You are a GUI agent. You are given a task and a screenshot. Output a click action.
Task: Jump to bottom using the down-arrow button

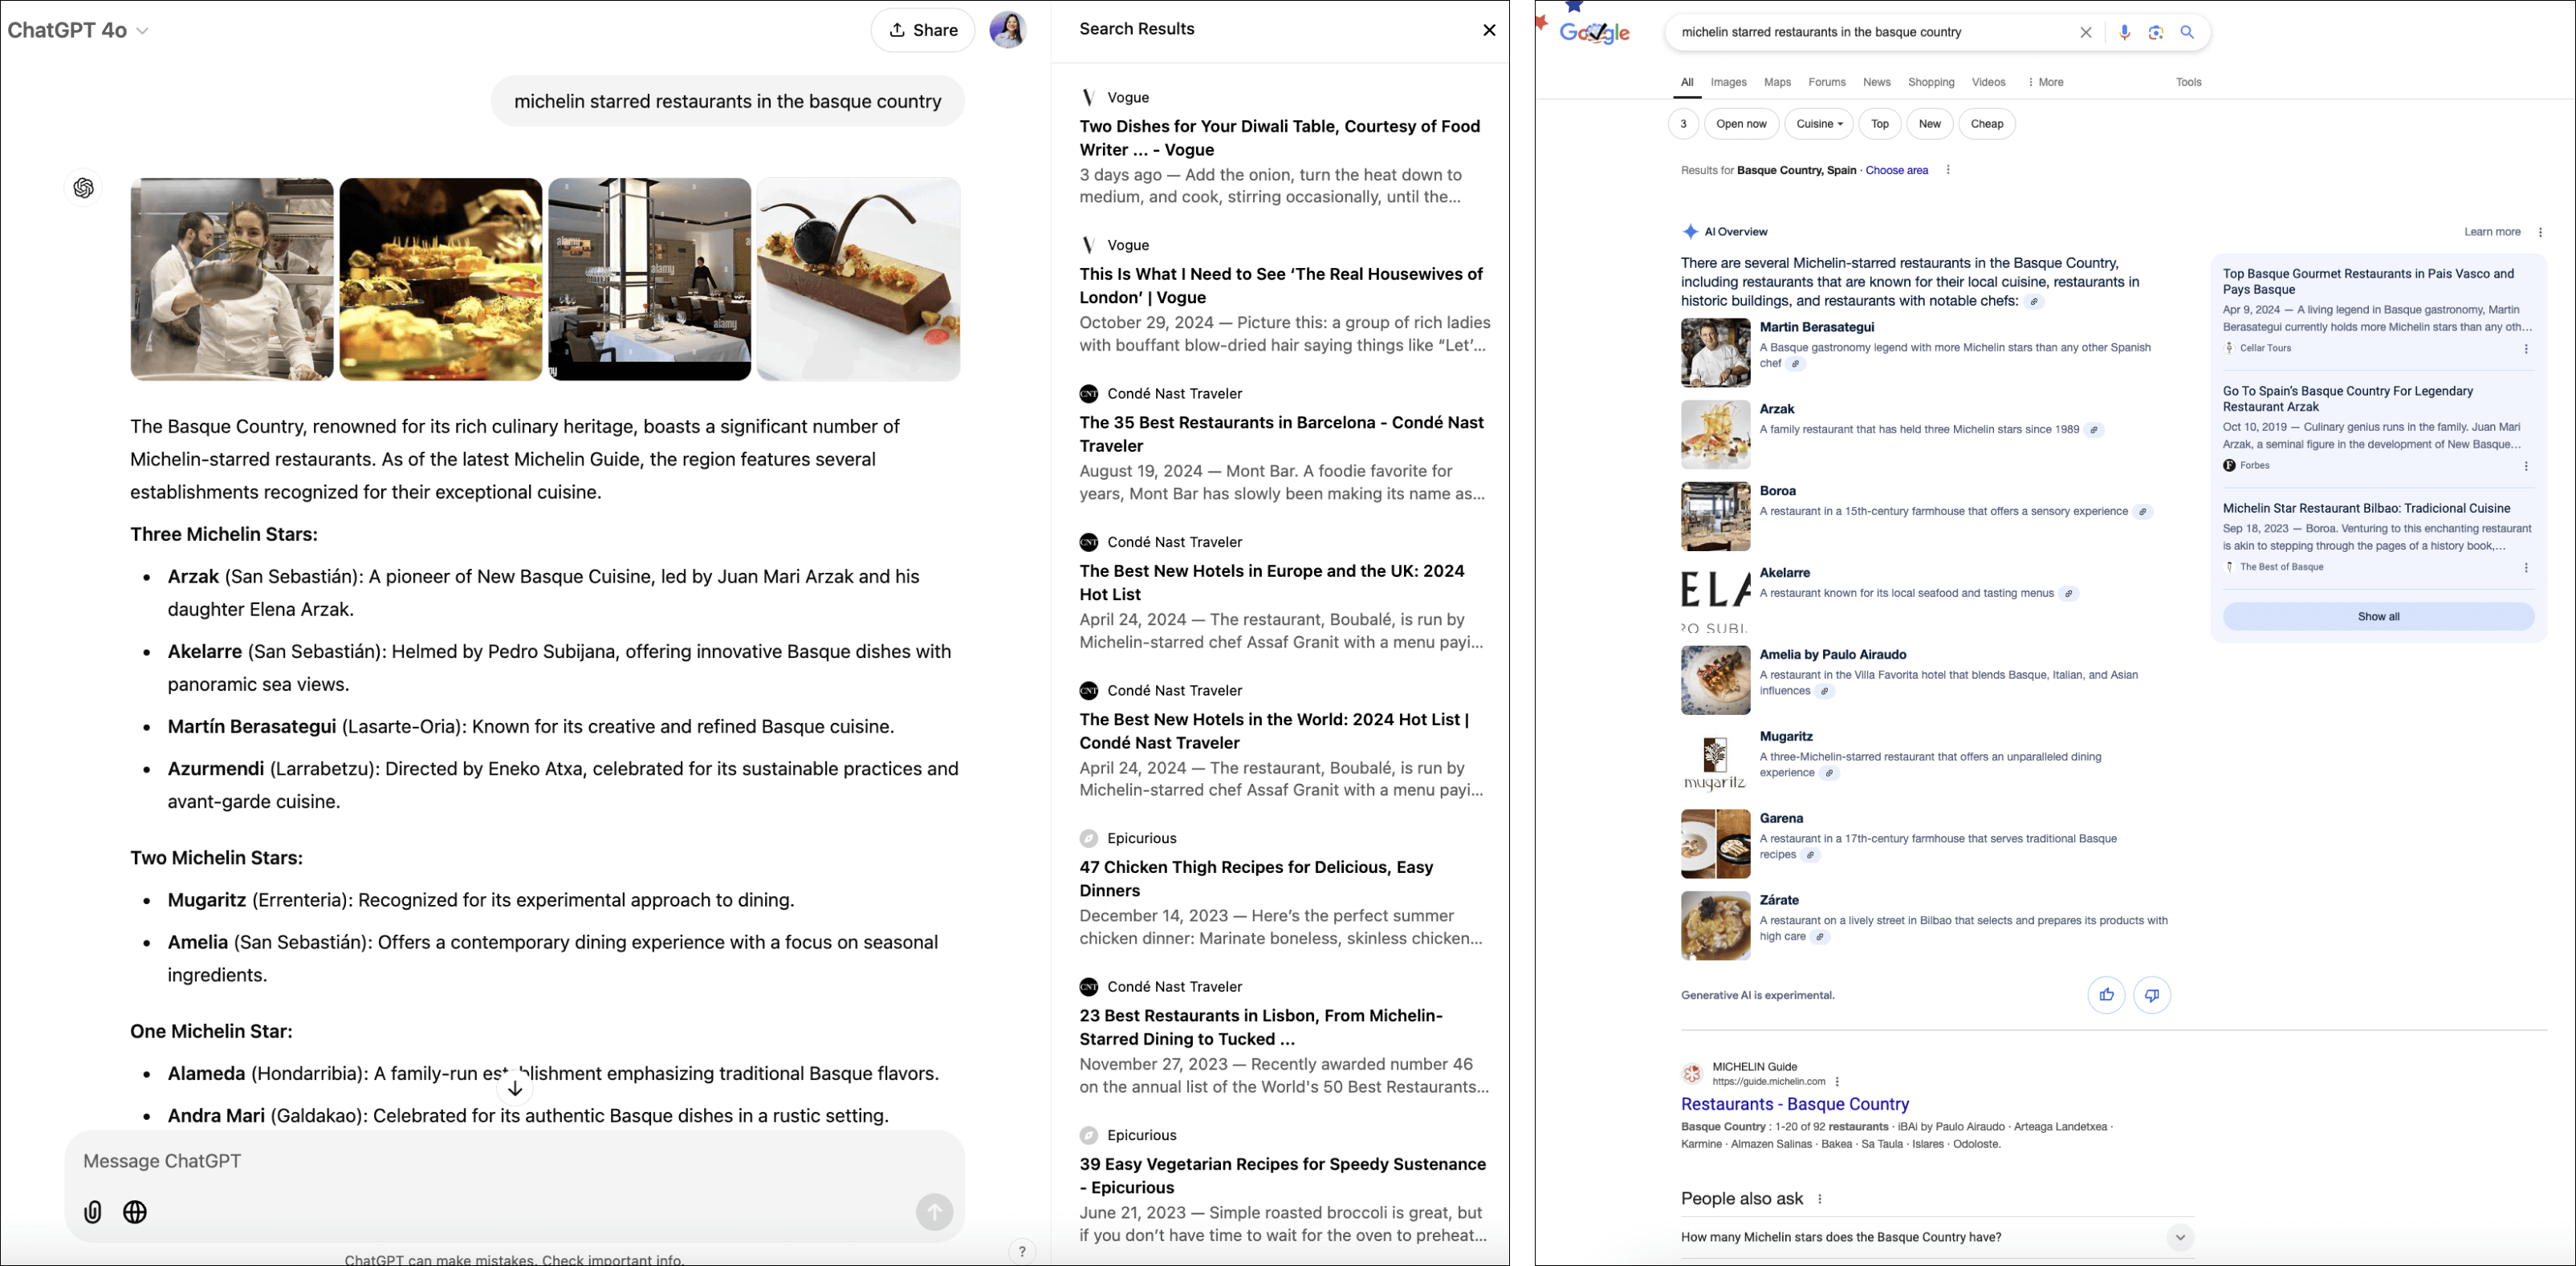tap(515, 1088)
